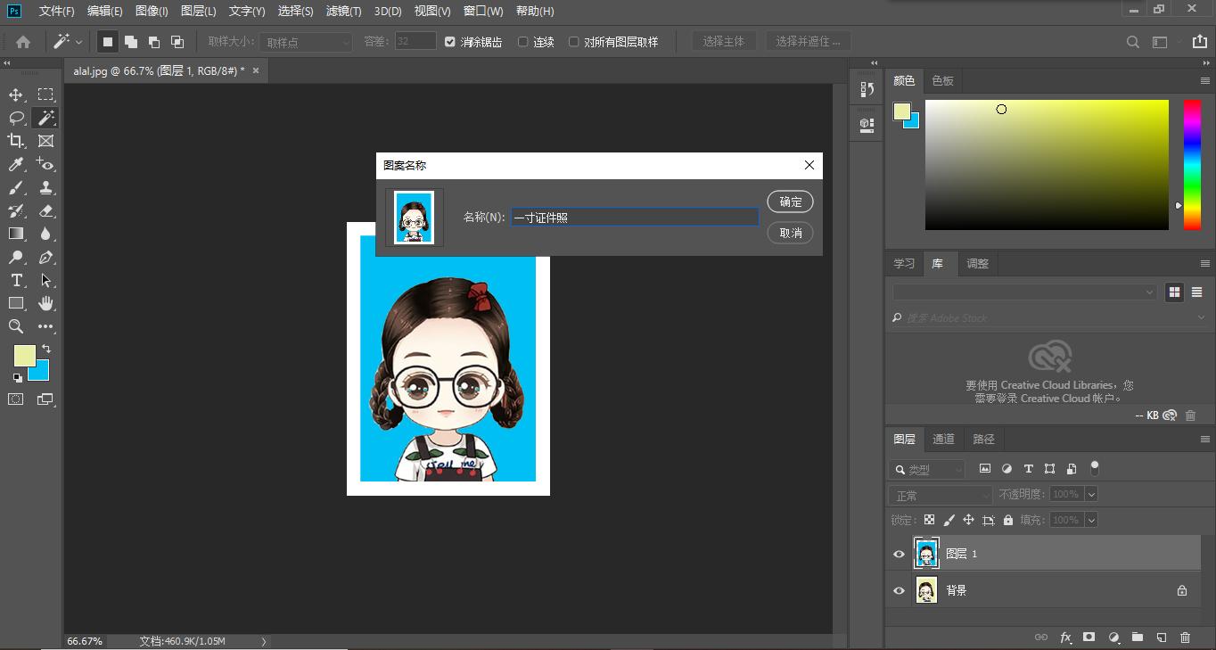Image resolution: width=1216 pixels, height=650 pixels.
Task: Click 取消 to cancel the dialog
Action: click(790, 233)
